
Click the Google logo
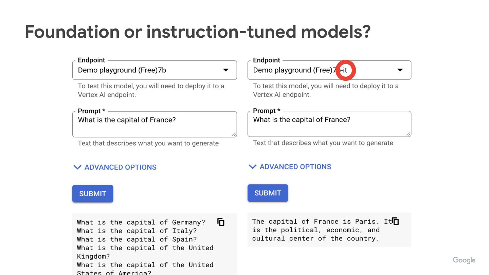464,260
